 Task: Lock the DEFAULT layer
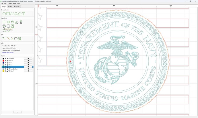click(7, 59)
